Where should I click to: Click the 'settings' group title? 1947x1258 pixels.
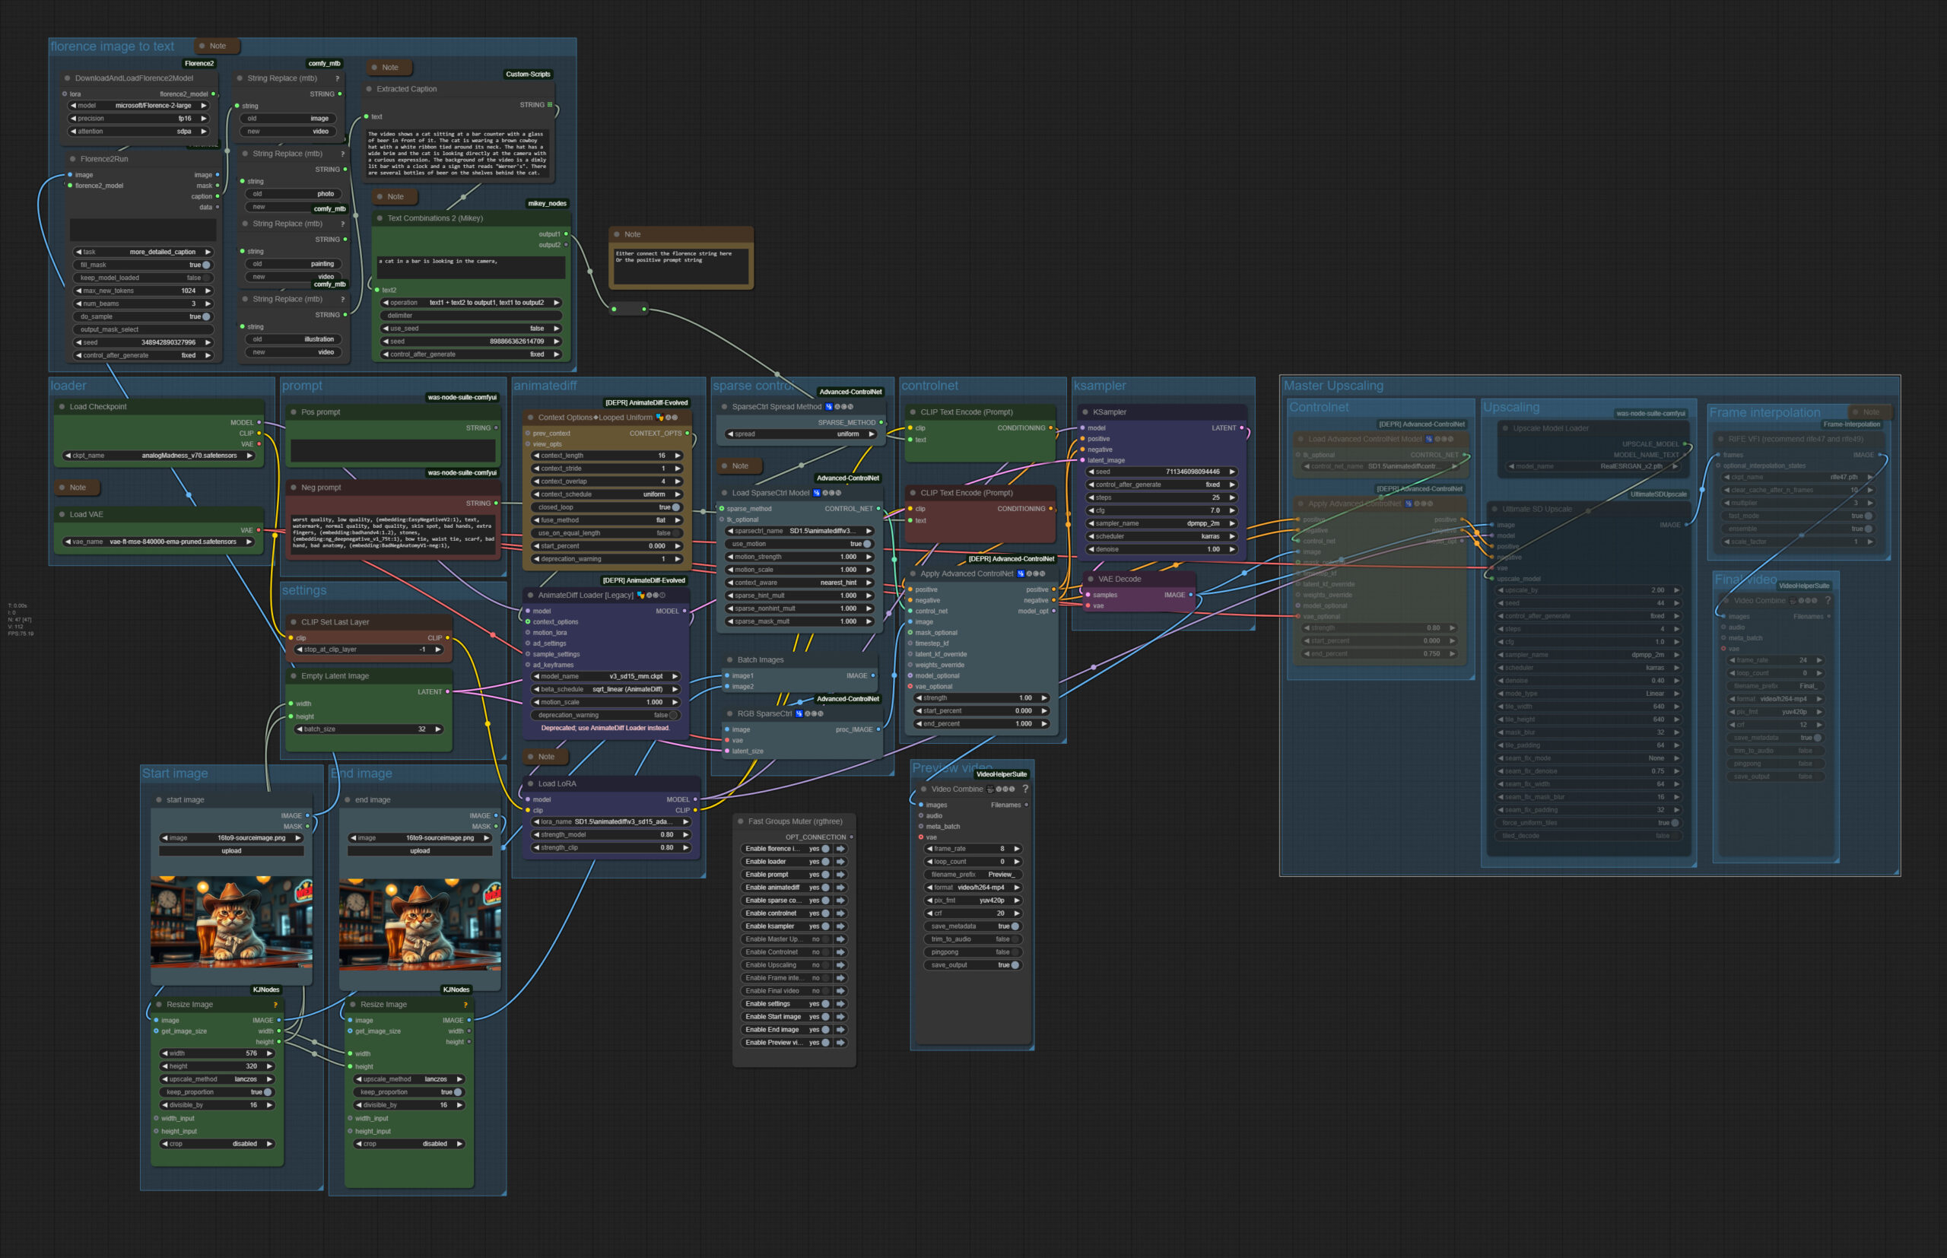303,591
